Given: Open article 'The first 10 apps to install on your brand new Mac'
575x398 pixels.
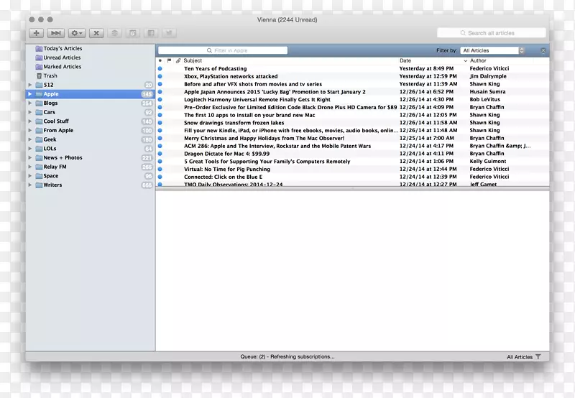Looking at the screenshot, I should pos(249,115).
